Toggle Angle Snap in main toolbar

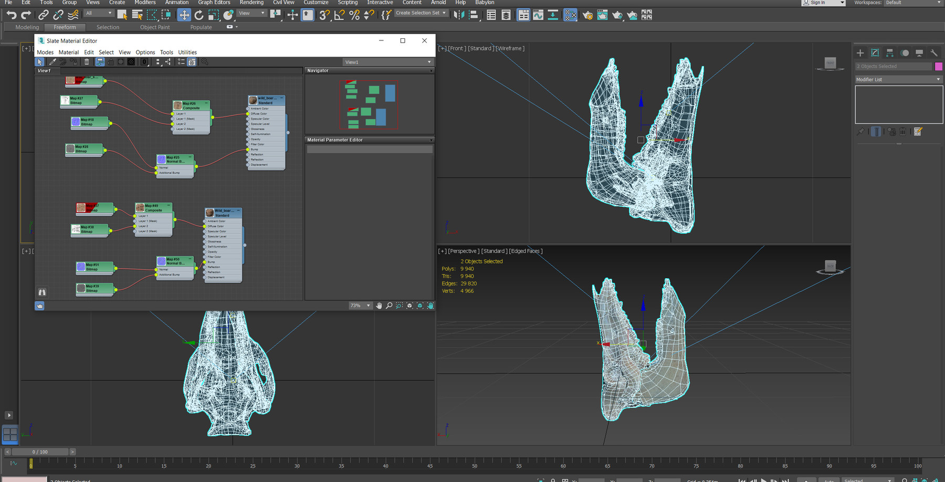click(x=339, y=15)
